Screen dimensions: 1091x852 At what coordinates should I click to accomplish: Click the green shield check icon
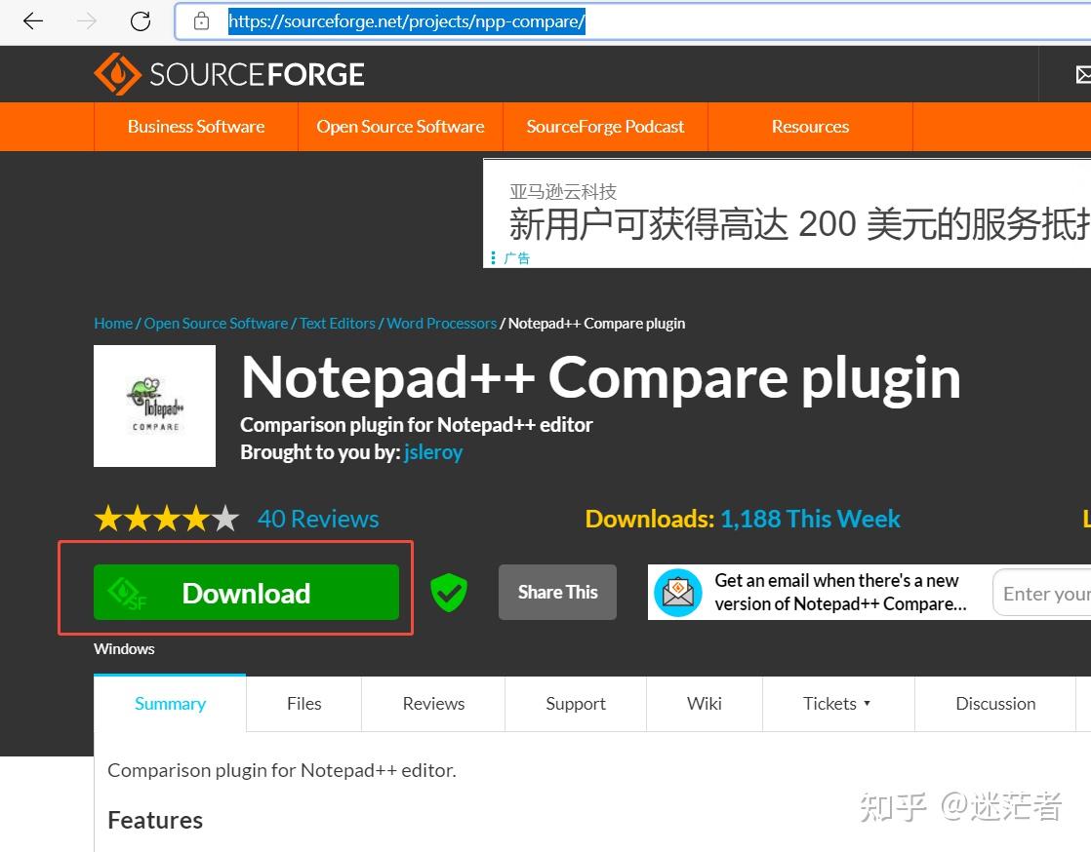pos(449,593)
